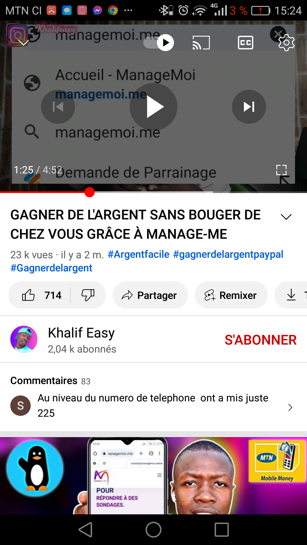
Task: Dislike the video thumbs-down icon
Action: point(88,295)
